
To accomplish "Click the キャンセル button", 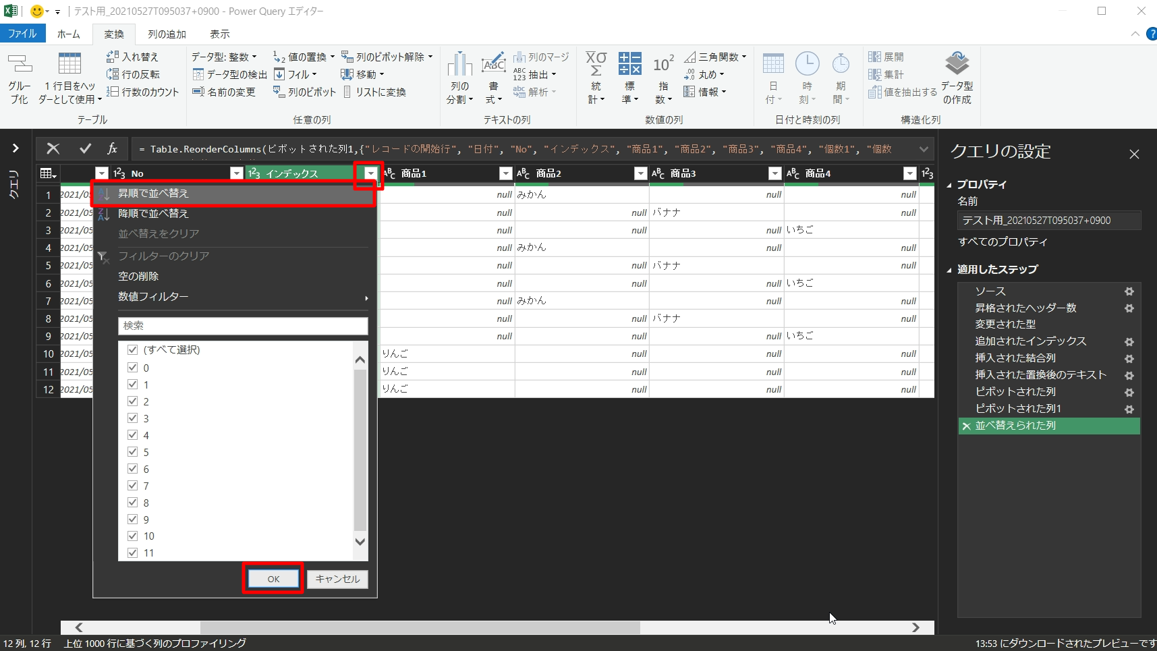I will coord(337,579).
